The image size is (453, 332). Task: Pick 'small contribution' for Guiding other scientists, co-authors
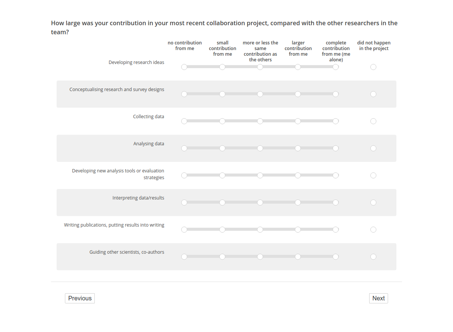[222, 257]
